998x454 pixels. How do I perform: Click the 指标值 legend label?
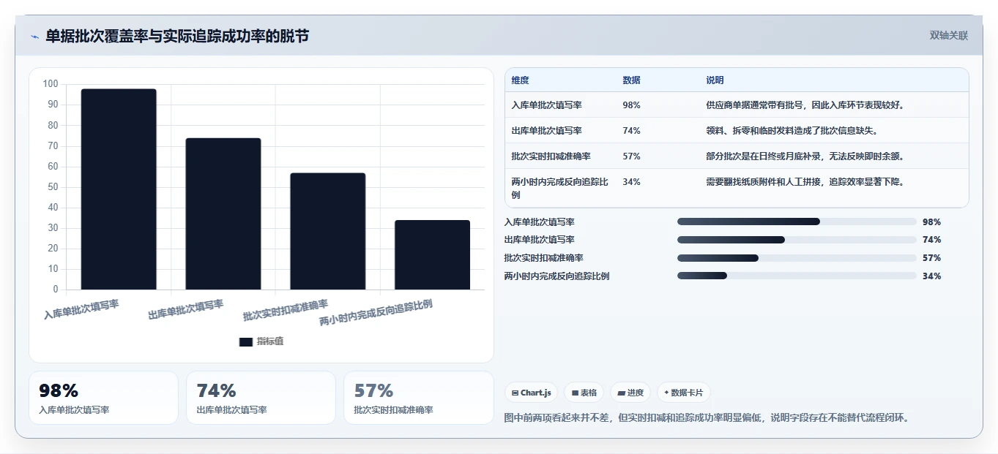click(x=270, y=341)
